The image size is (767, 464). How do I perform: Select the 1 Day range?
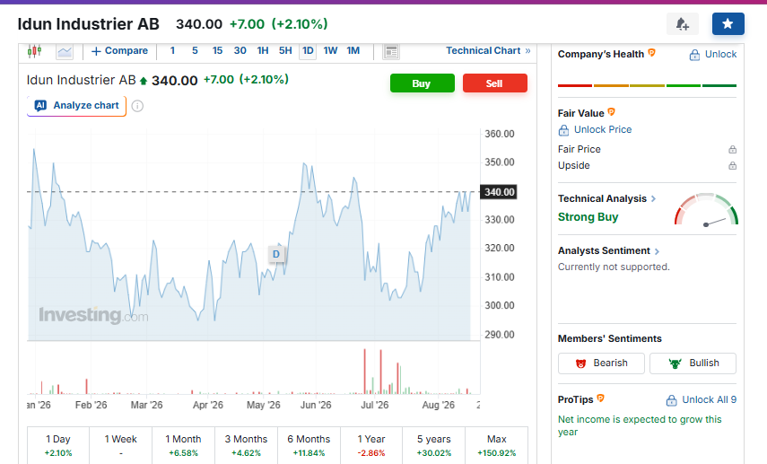click(x=58, y=445)
